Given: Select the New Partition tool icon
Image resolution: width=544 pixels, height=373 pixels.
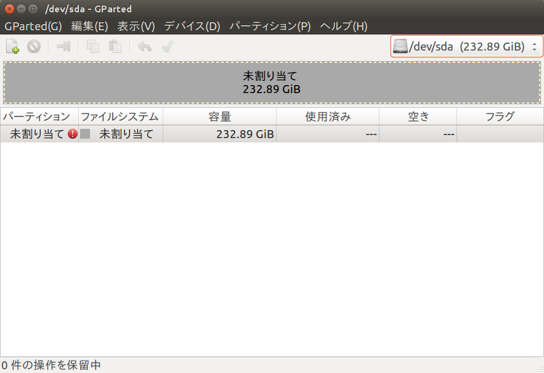Looking at the screenshot, I should pos(12,46).
